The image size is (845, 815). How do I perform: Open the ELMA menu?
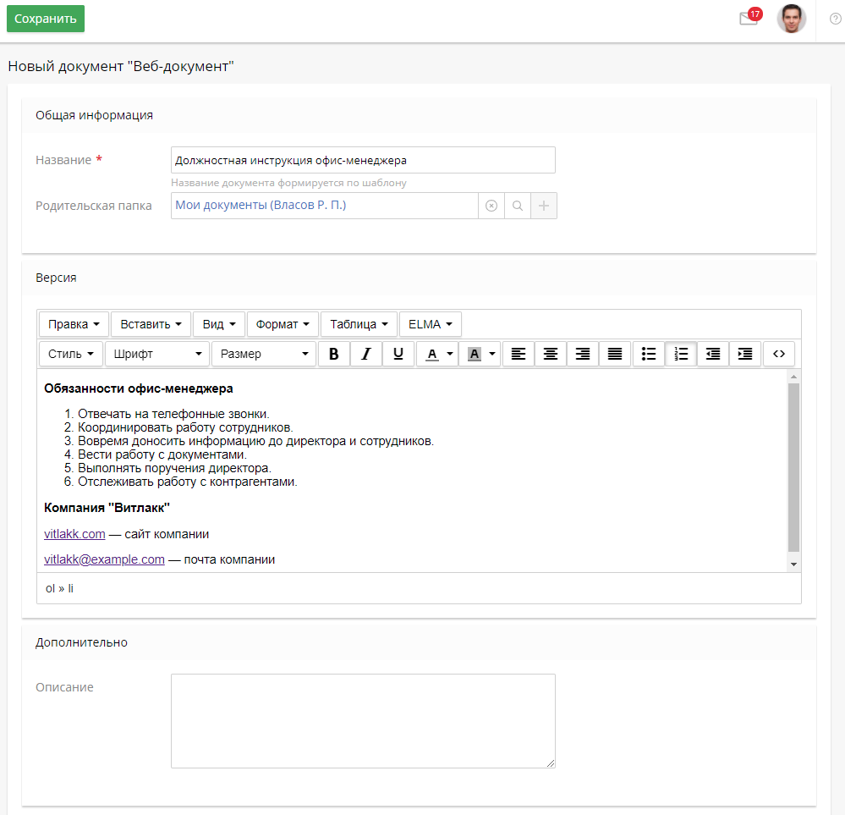tap(429, 323)
